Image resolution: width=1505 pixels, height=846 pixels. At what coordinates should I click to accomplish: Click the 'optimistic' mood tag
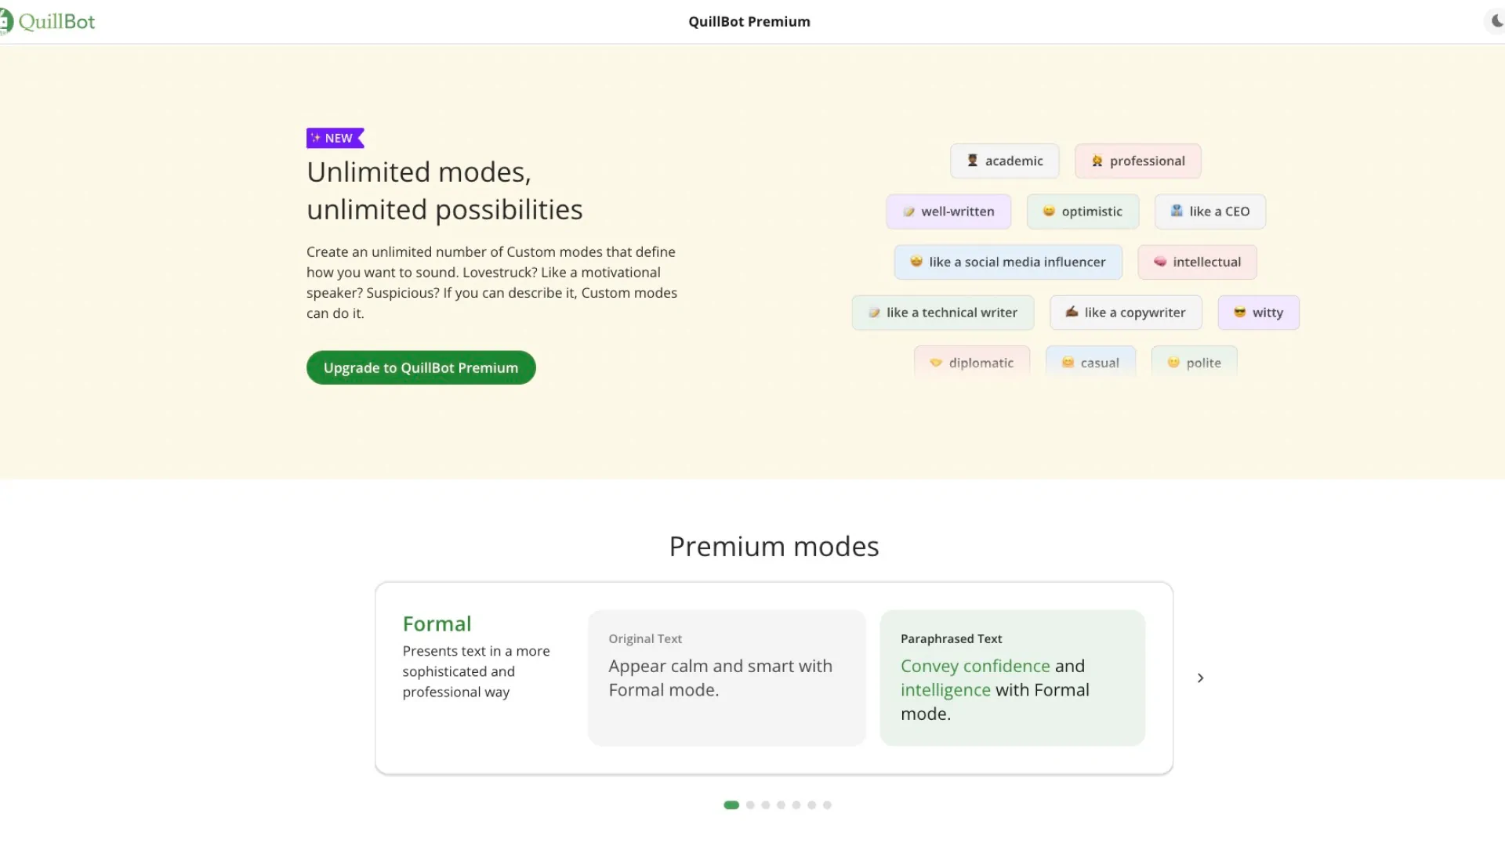pyautogui.click(x=1083, y=211)
